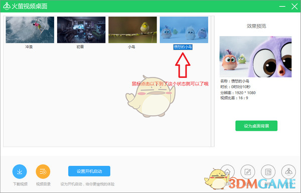Click the effect preview image
This screenshot has width=301, height=193.
(255, 57)
